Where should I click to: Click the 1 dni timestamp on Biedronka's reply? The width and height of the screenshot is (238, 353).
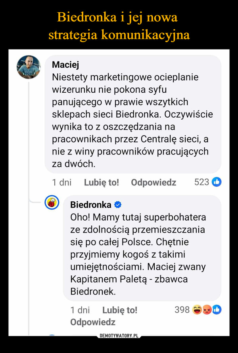coord(80,310)
